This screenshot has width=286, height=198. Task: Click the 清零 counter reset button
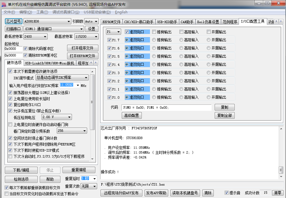[277, 193]
